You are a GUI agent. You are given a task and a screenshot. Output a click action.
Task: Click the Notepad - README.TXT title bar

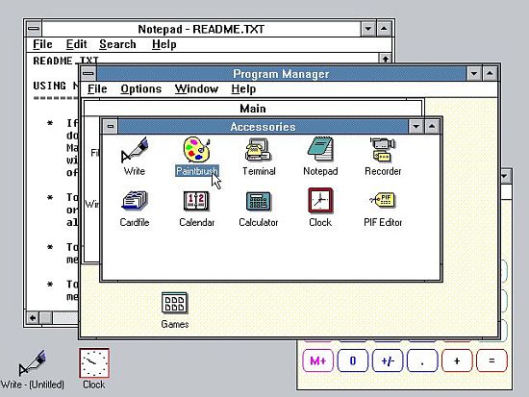[201, 29]
